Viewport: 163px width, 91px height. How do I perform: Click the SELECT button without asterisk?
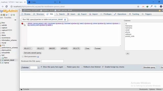coord(40,48)
